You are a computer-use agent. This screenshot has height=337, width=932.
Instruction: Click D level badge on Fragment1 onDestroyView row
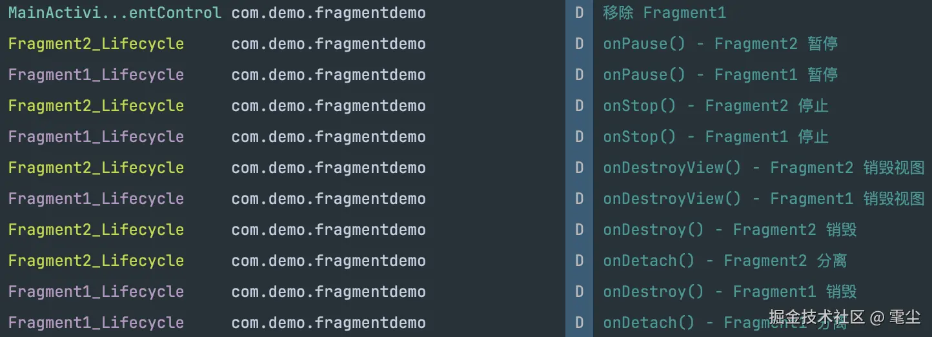[x=579, y=199]
